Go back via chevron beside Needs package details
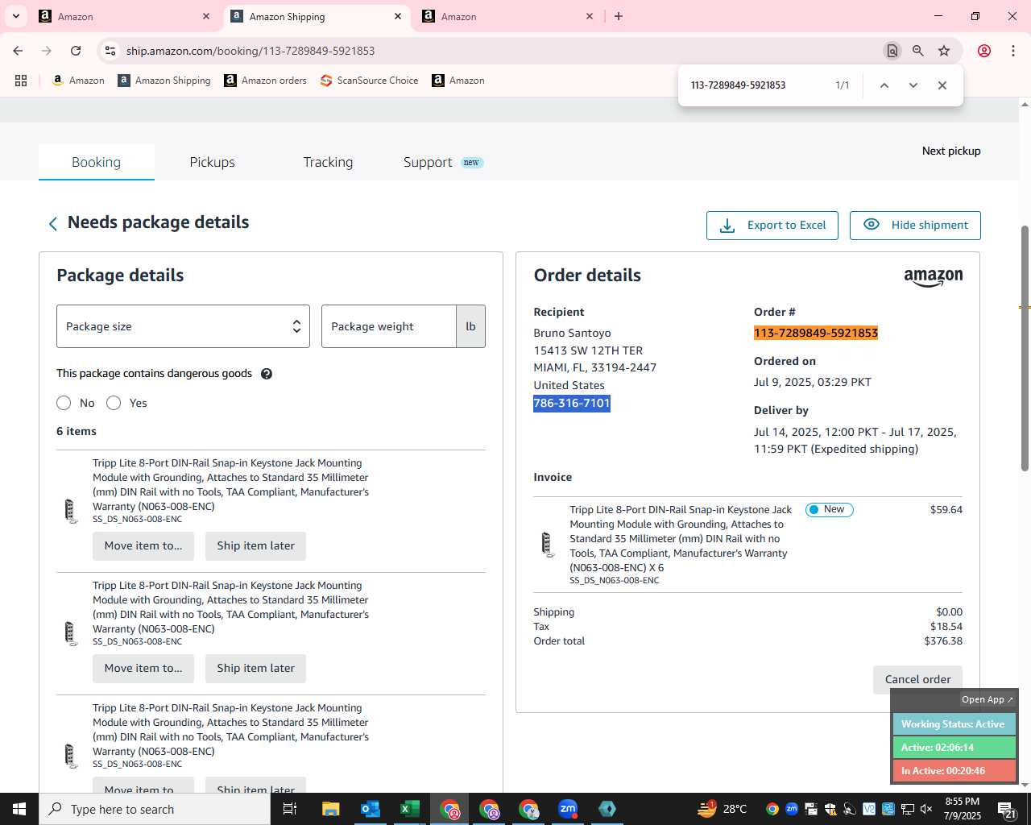 click(53, 224)
